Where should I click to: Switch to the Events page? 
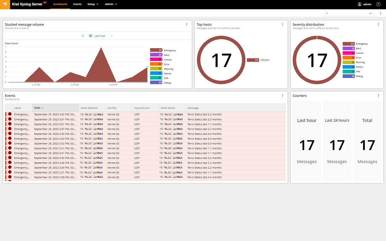[77, 4]
